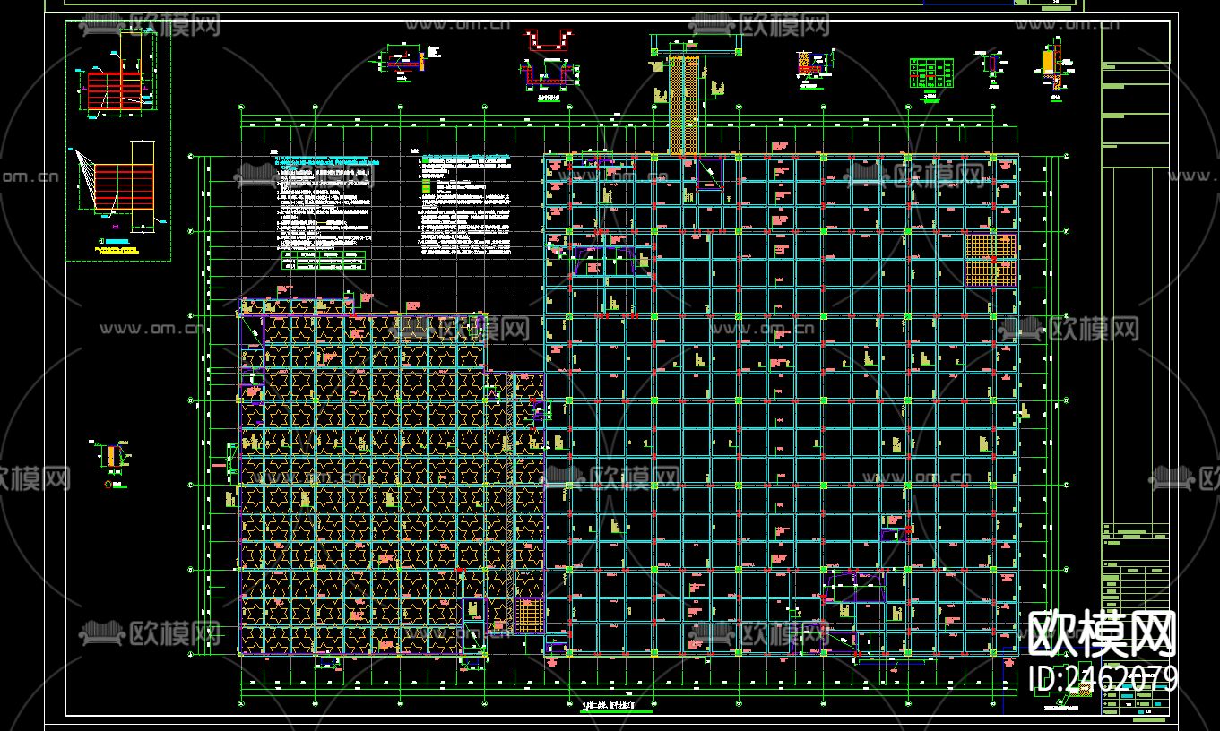
Task: Click the star-patterned slab area of the plan
Action: (391, 484)
